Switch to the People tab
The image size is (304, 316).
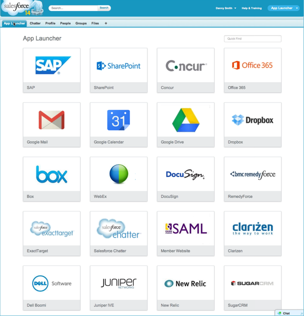pos(65,24)
